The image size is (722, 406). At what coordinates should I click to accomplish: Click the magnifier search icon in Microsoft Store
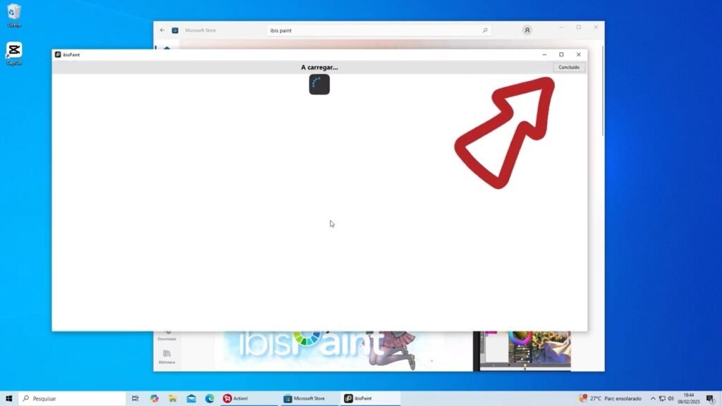coord(485,30)
